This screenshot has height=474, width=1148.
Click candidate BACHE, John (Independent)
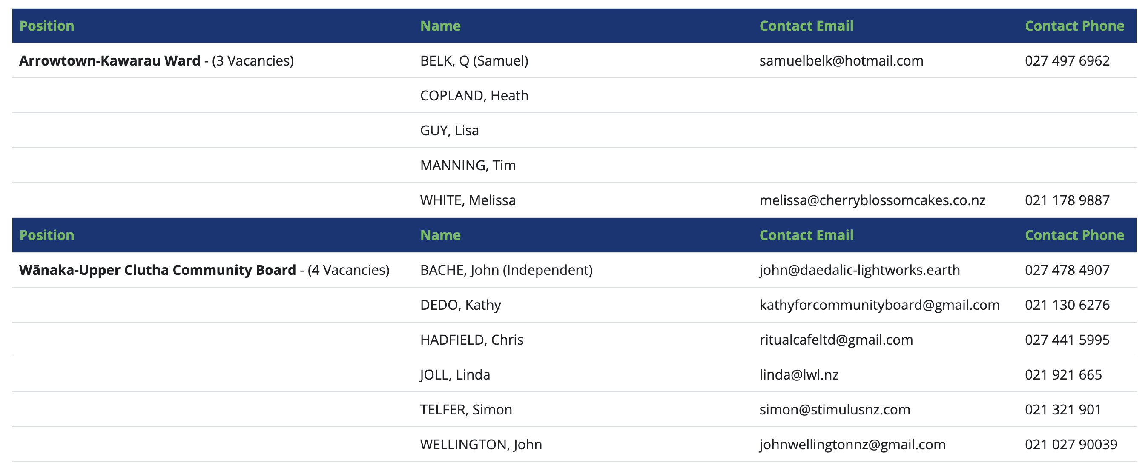506,270
